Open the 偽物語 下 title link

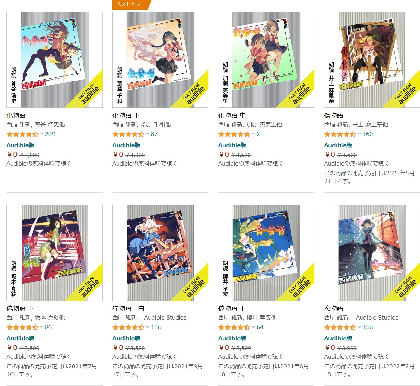pos(20,309)
